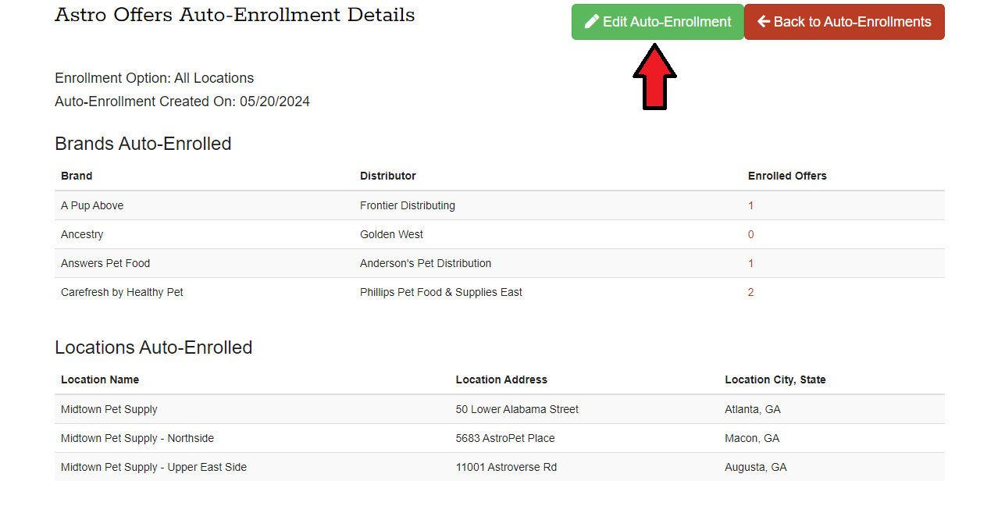Click the Location Address column header

(x=501, y=379)
